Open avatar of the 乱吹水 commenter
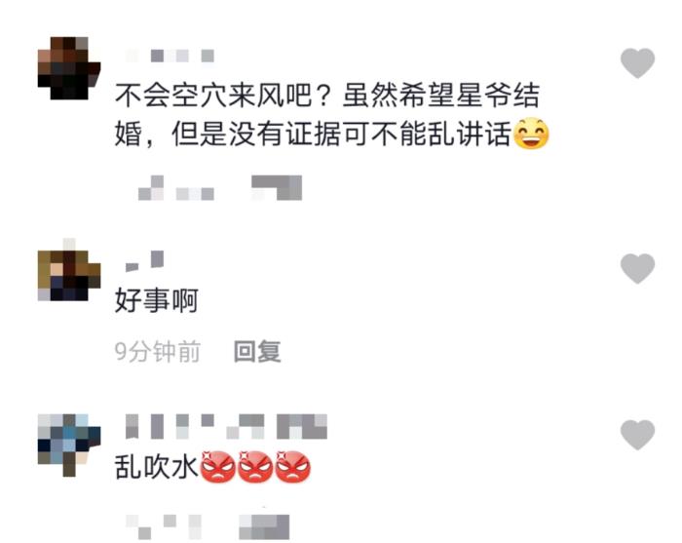The width and height of the screenshot is (682, 543). click(69, 446)
